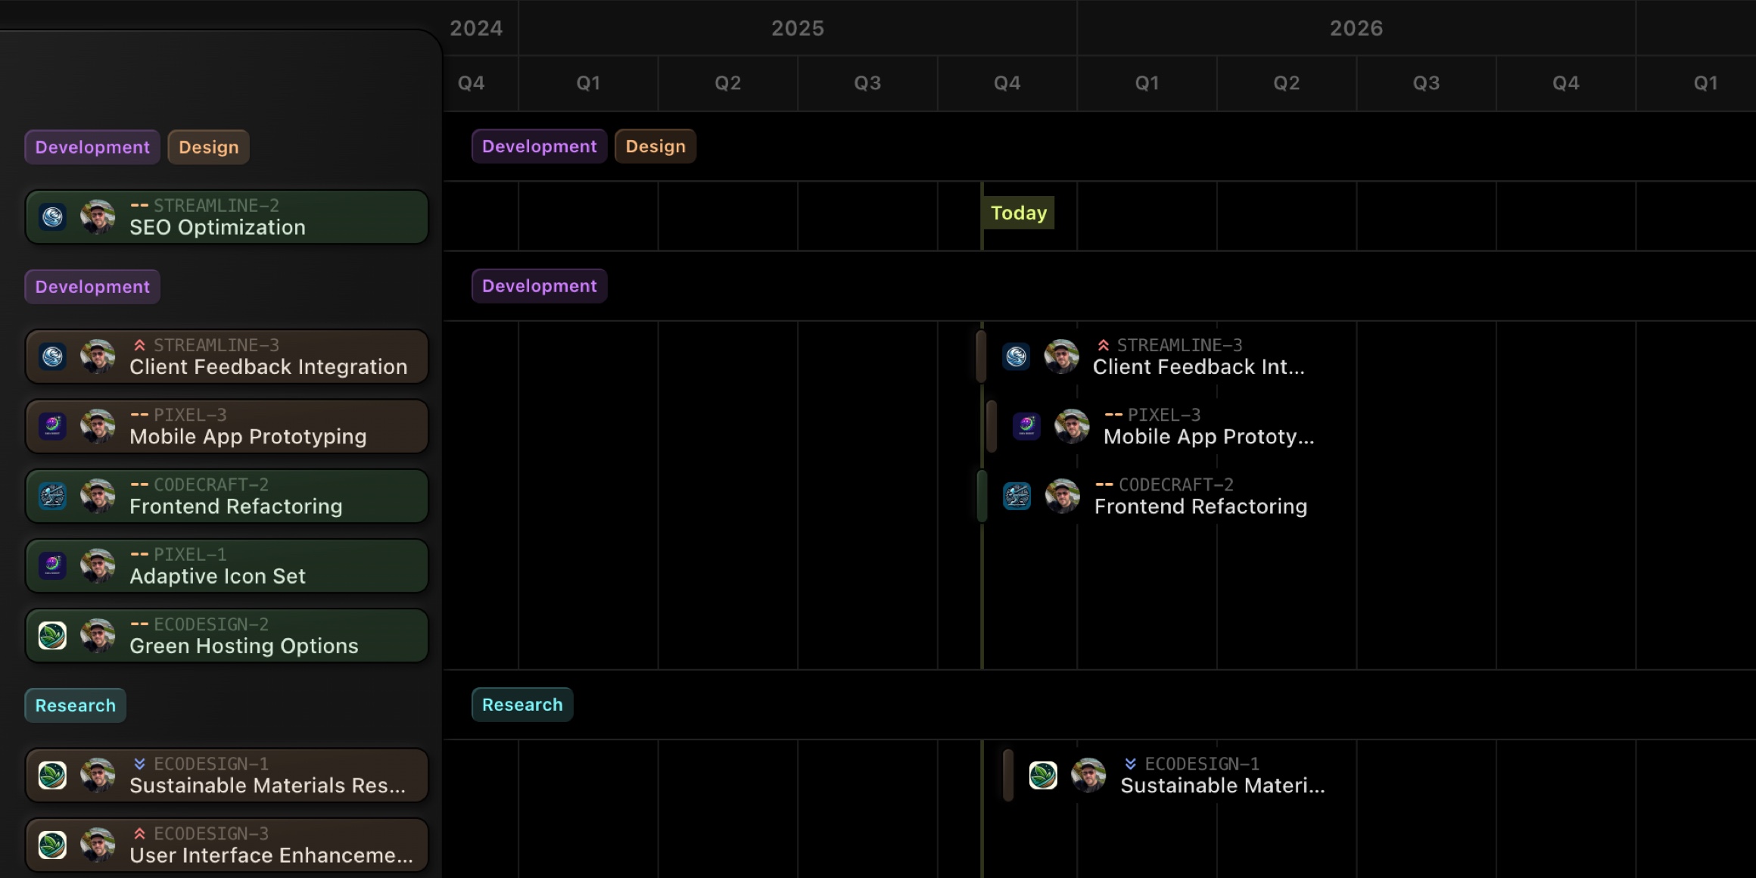Open the ECODESIGN-3 User Interface Enhancement task
This screenshot has height=878, width=1756.
click(227, 845)
